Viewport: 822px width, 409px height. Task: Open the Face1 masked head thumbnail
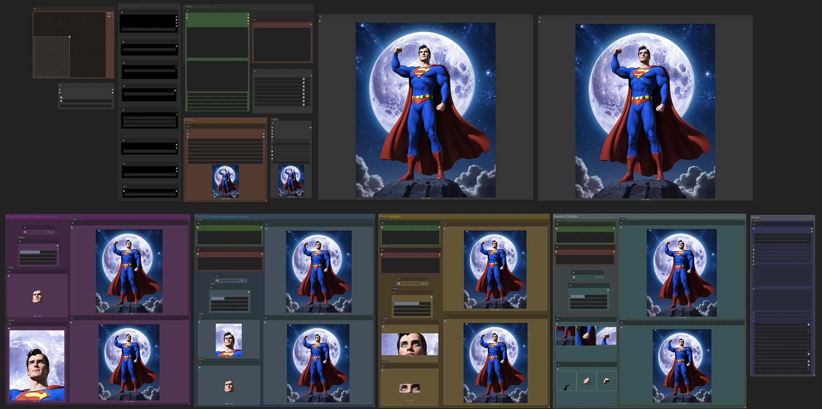click(37, 297)
